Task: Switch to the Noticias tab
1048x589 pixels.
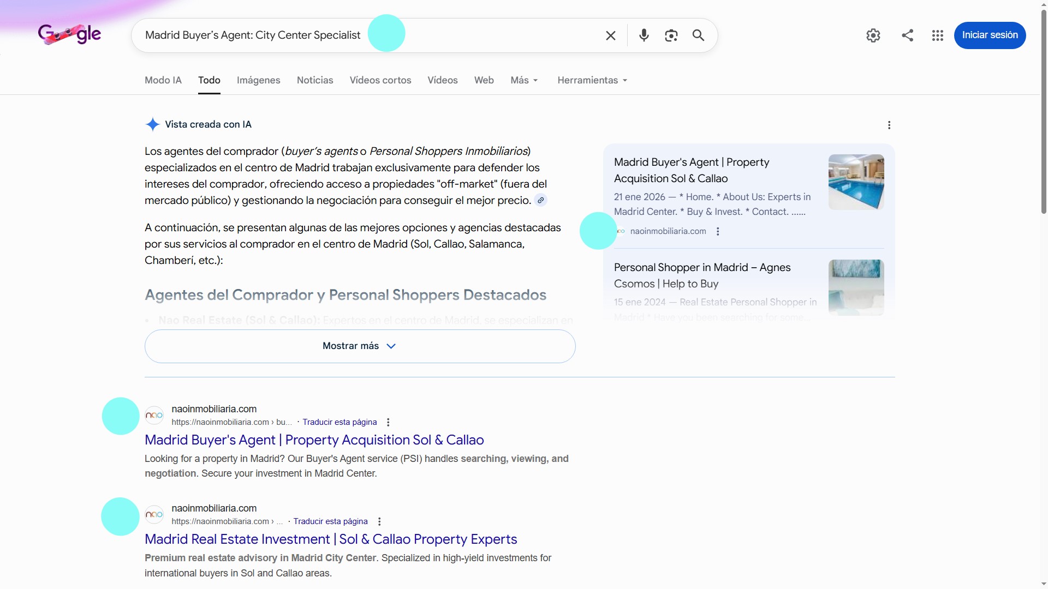Action: (314, 80)
